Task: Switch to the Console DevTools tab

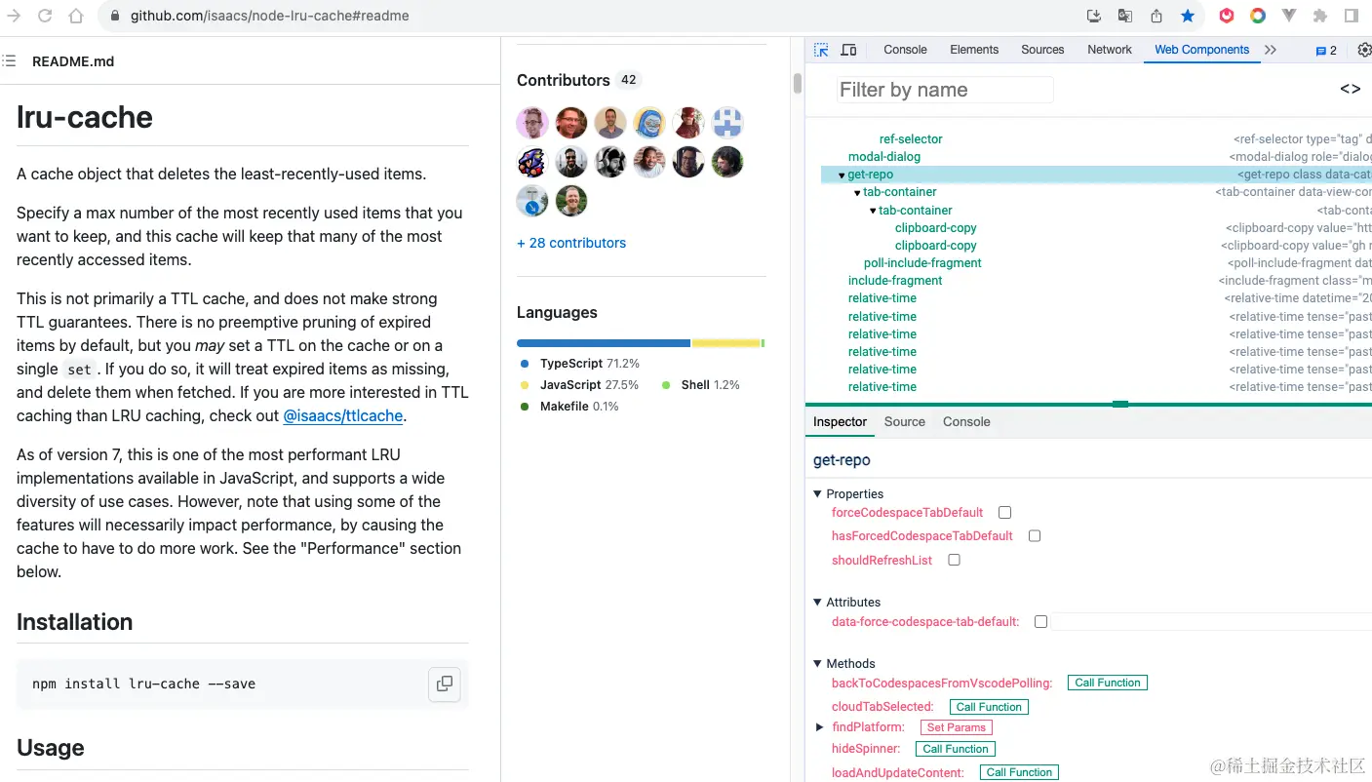Action: pyautogui.click(x=905, y=50)
